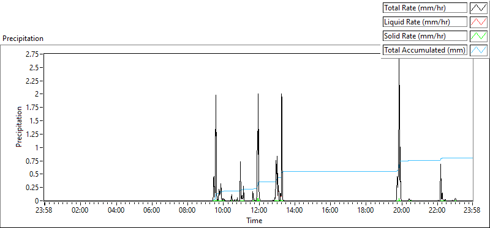Click the 0.75 y-axis tick label

[32, 161]
